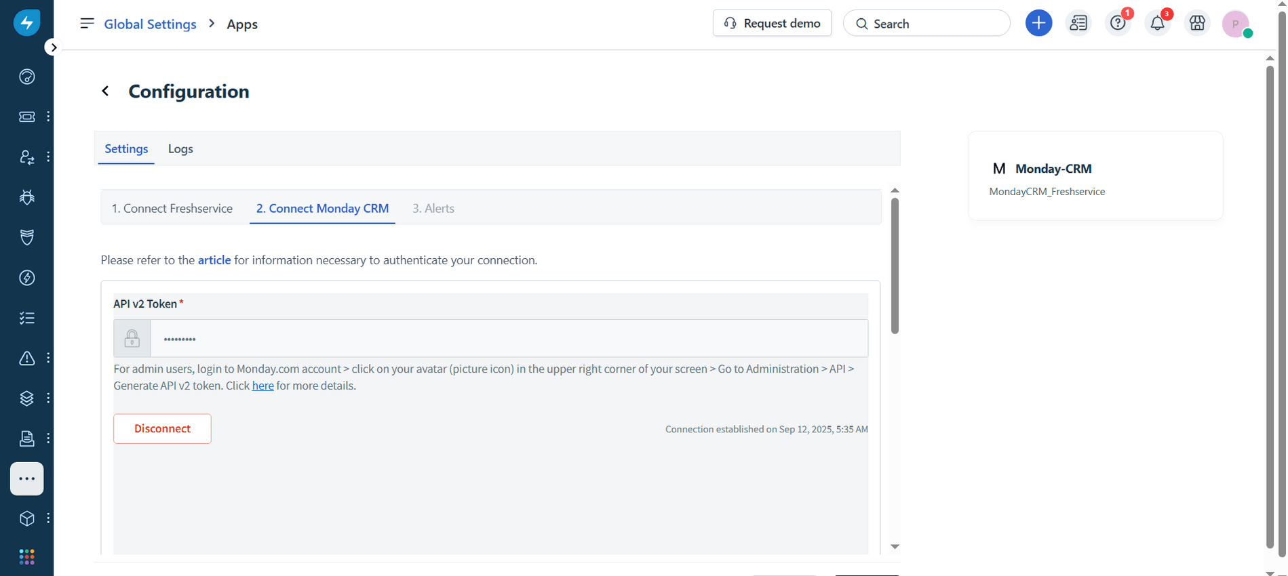
Task: Open the here link for details
Action: 263,386
